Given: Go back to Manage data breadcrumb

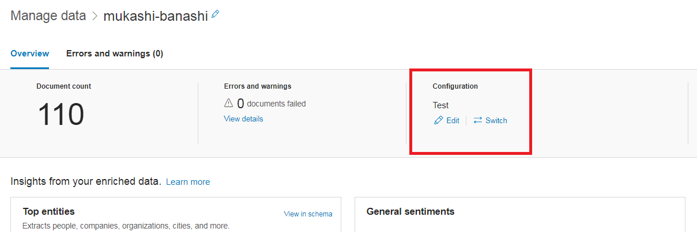Looking at the screenshot, I should [x=48, y=16].
